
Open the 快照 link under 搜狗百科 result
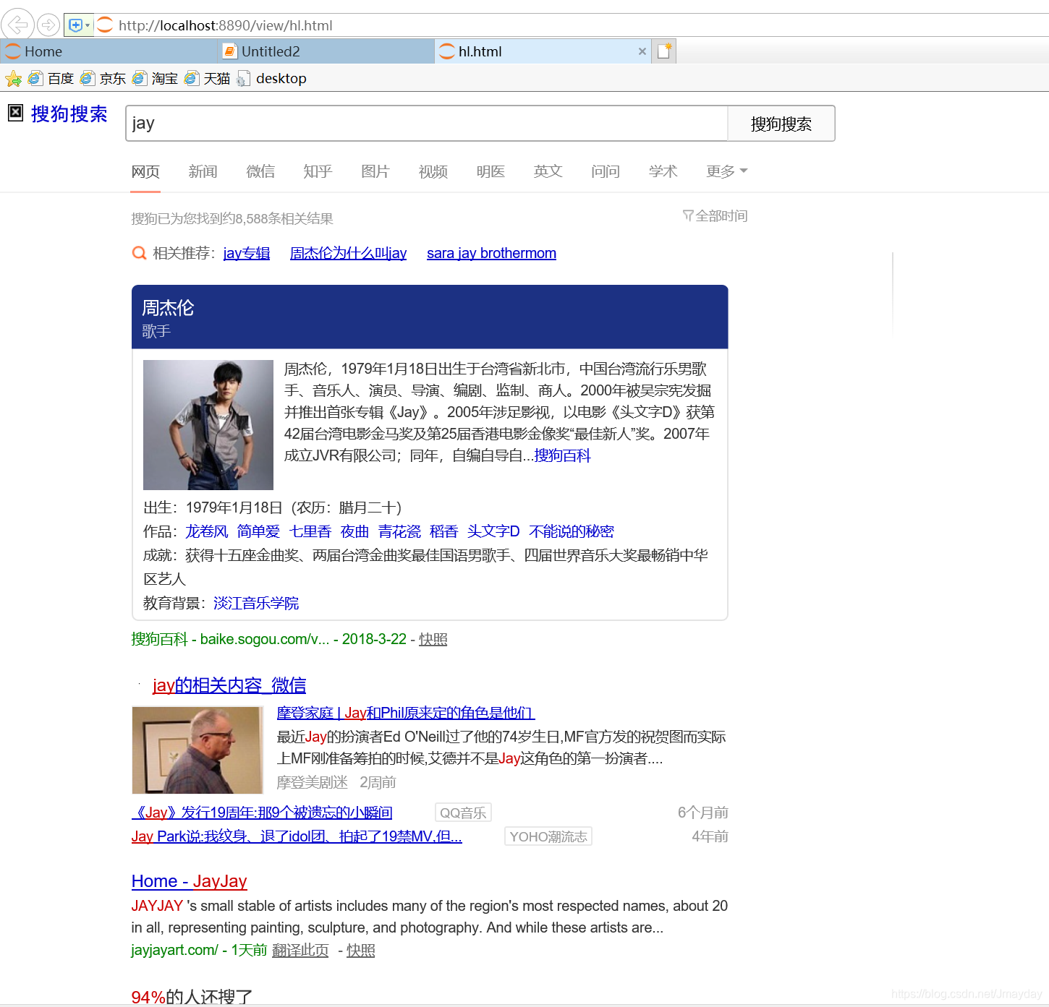coord(433,639)
